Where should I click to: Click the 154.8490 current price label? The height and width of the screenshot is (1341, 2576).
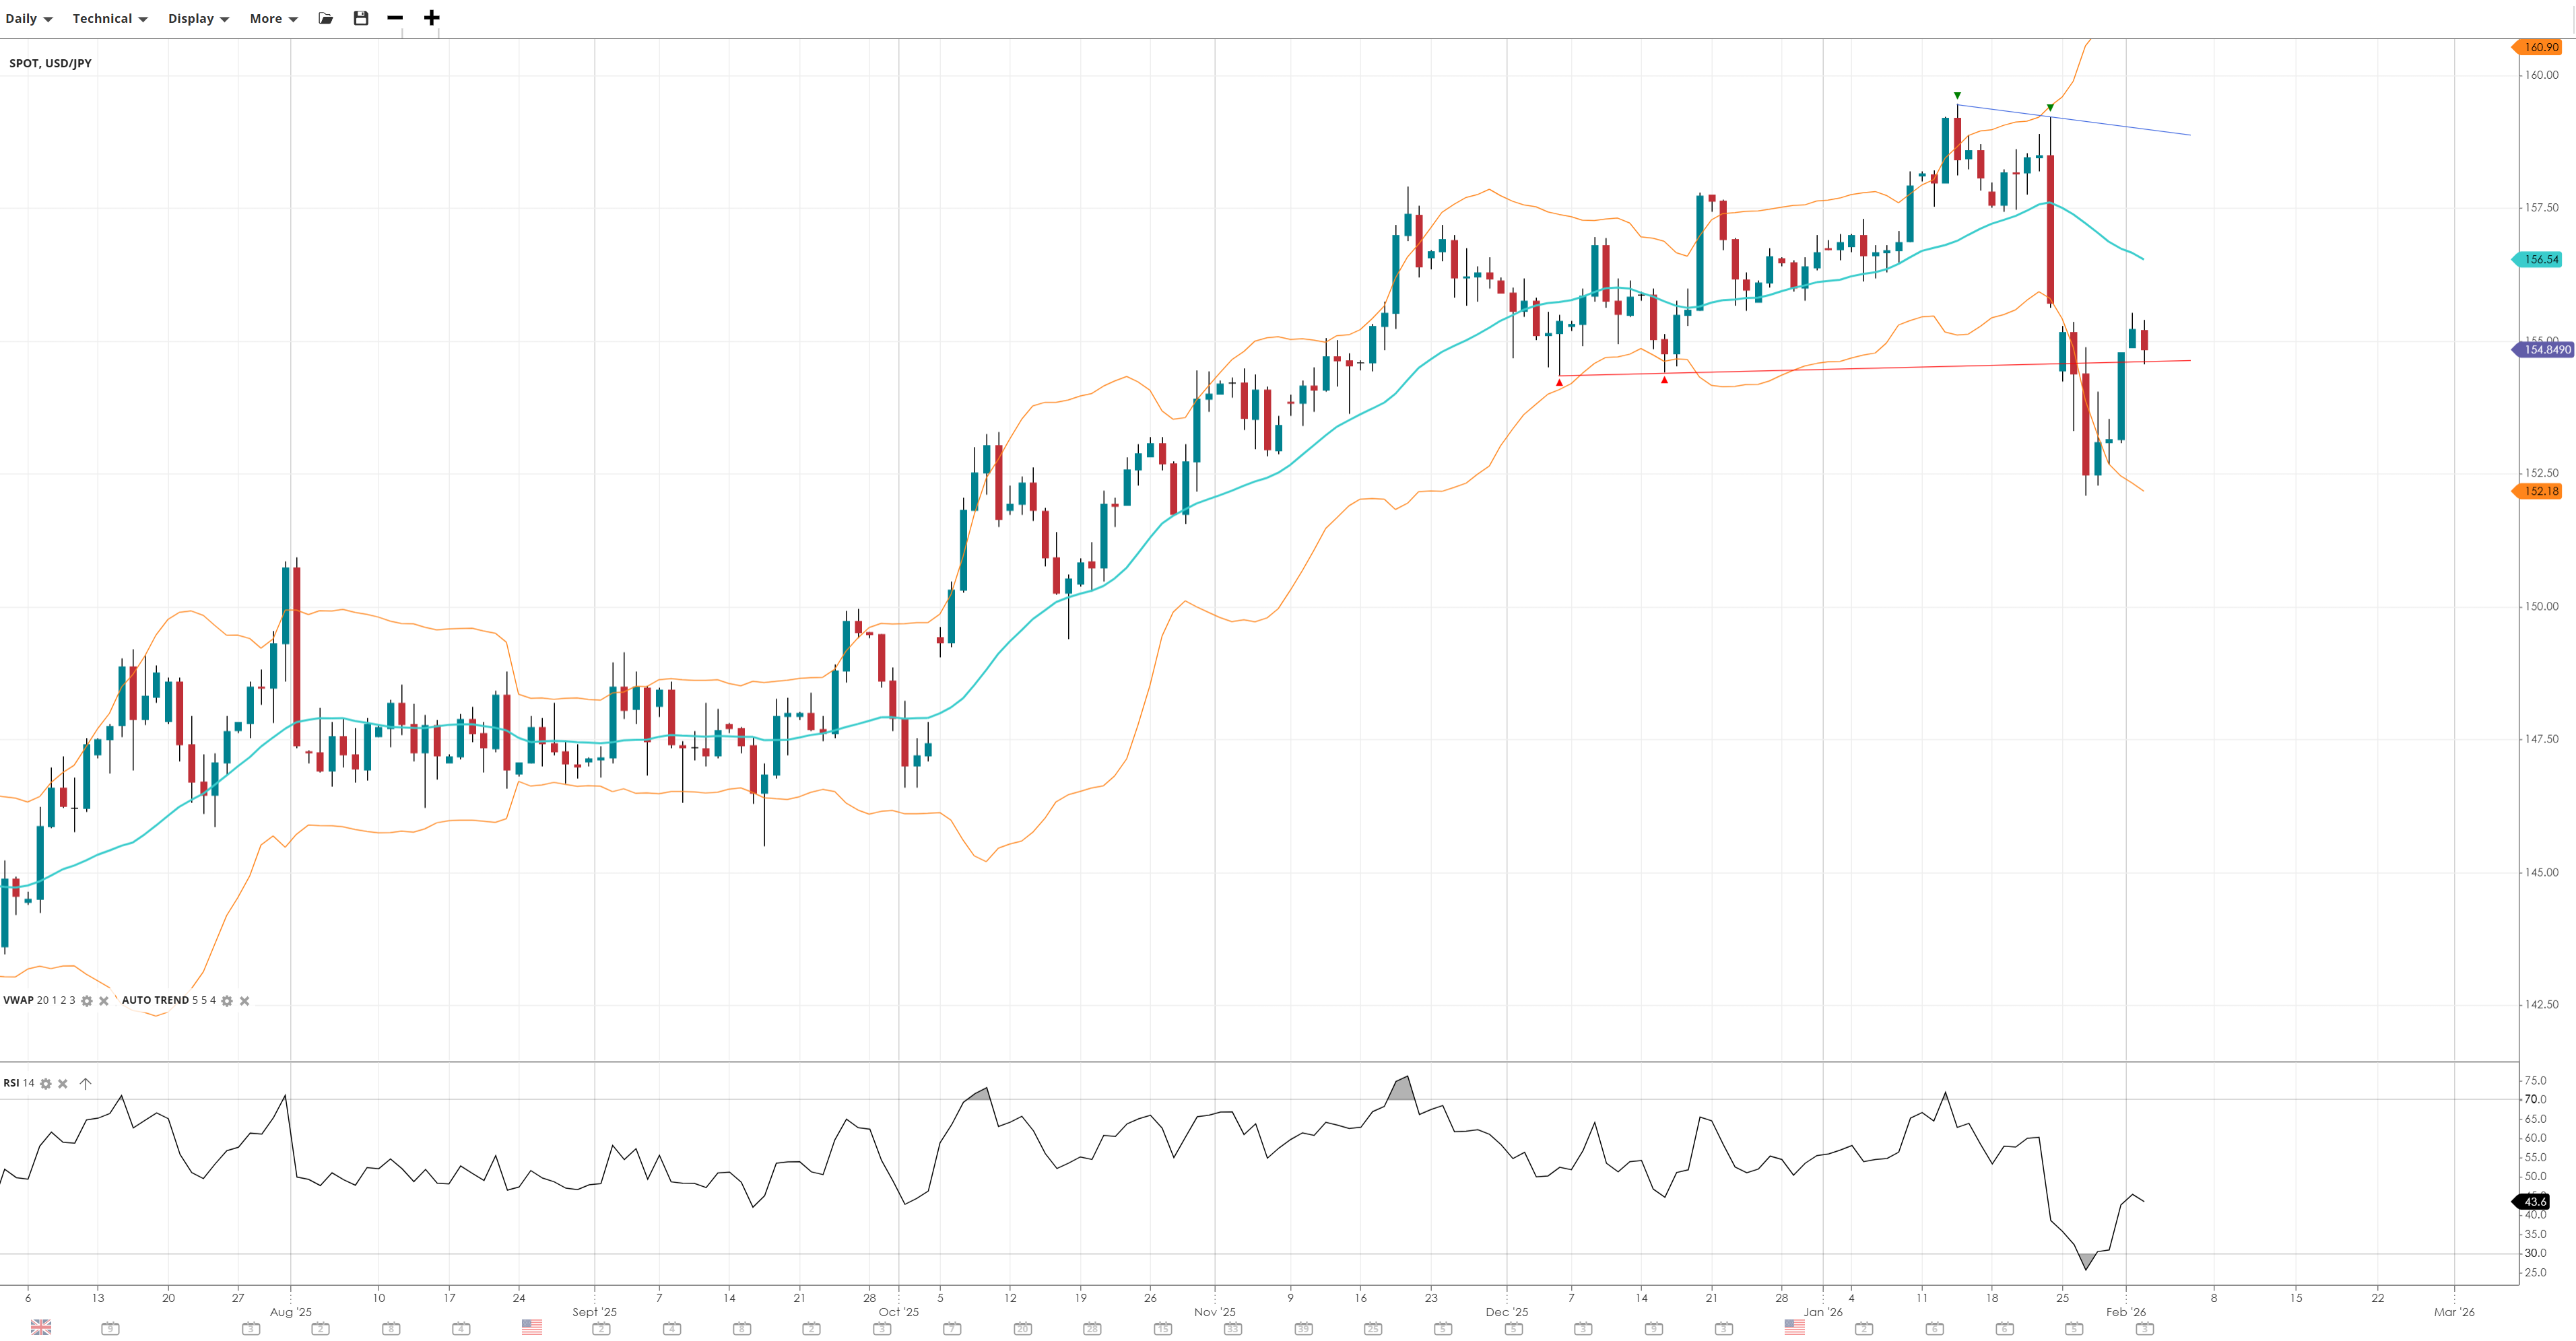coord(2545,350)
